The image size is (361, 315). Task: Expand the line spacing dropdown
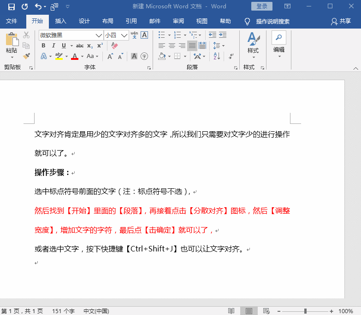(224, 46)
